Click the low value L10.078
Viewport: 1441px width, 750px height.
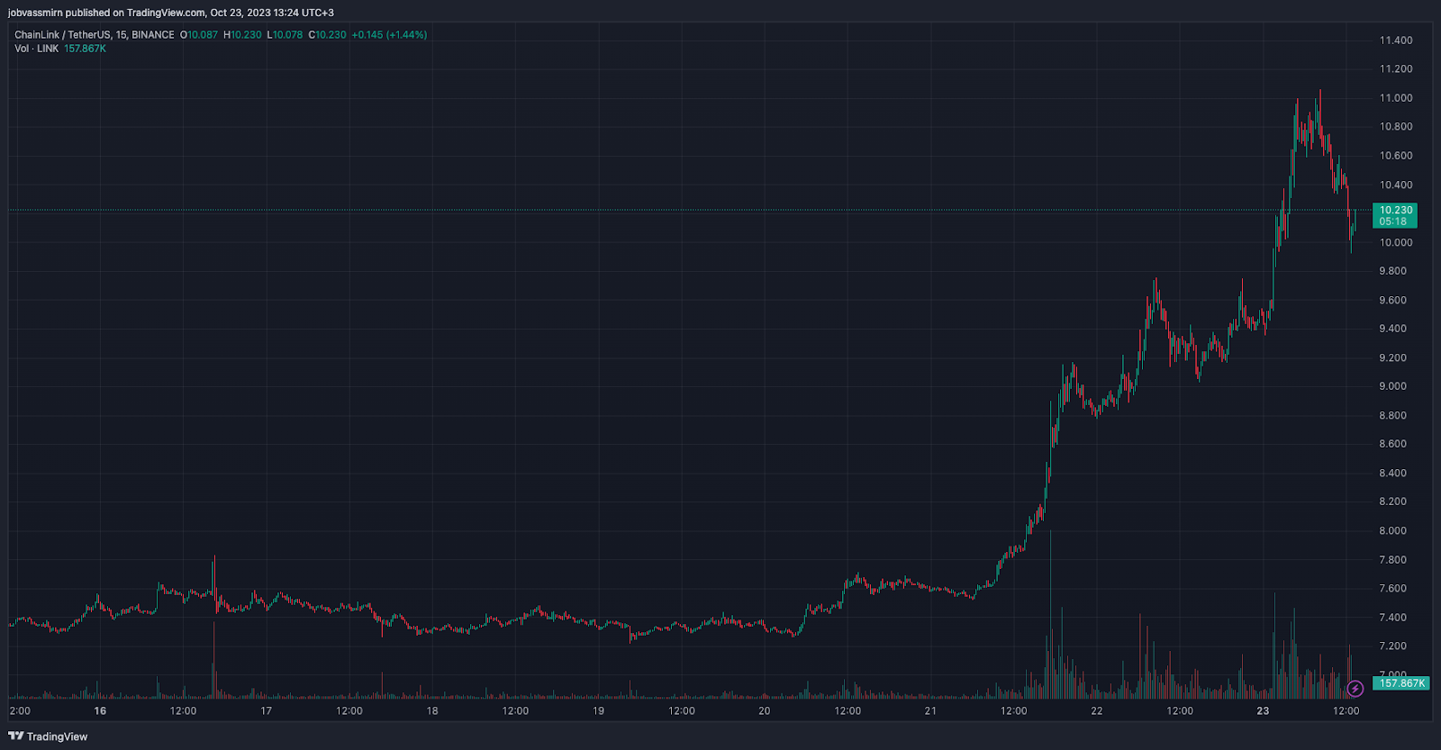pyautogui.click(x=285, y=35)
